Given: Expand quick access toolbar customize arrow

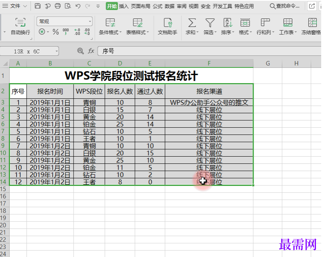Looking at the screenshot, I should pos(98,6).
